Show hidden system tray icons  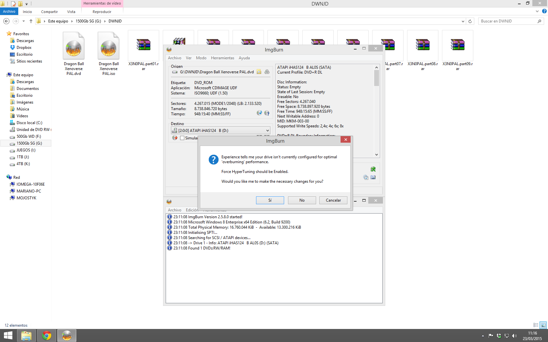pyautogui.click(x=483, y=336)
